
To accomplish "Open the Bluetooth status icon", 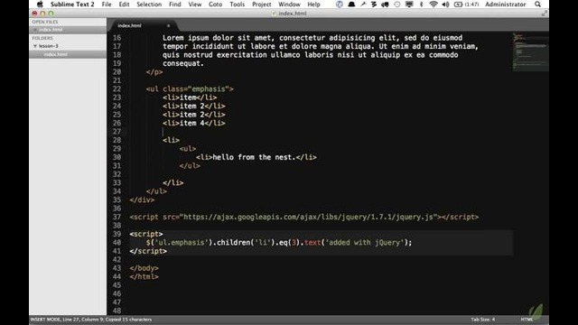I will [422, 5].
